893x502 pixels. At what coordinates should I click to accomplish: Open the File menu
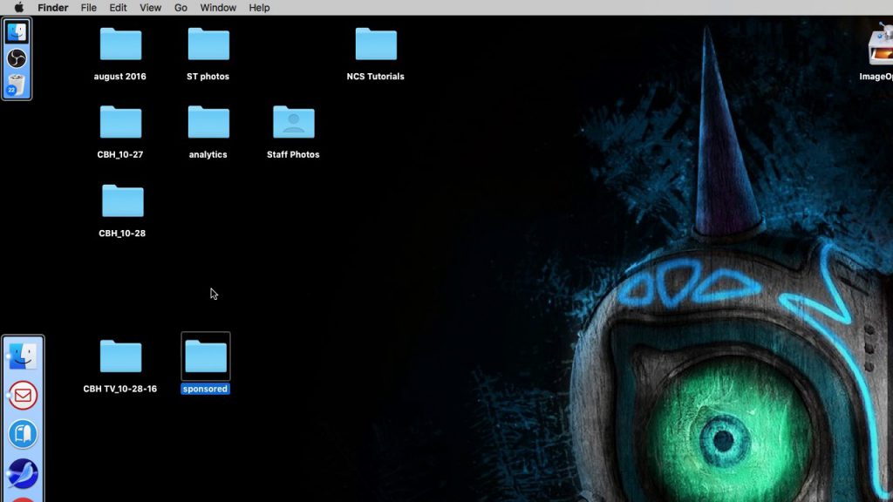pyautogui.click(x=88, y=7)
